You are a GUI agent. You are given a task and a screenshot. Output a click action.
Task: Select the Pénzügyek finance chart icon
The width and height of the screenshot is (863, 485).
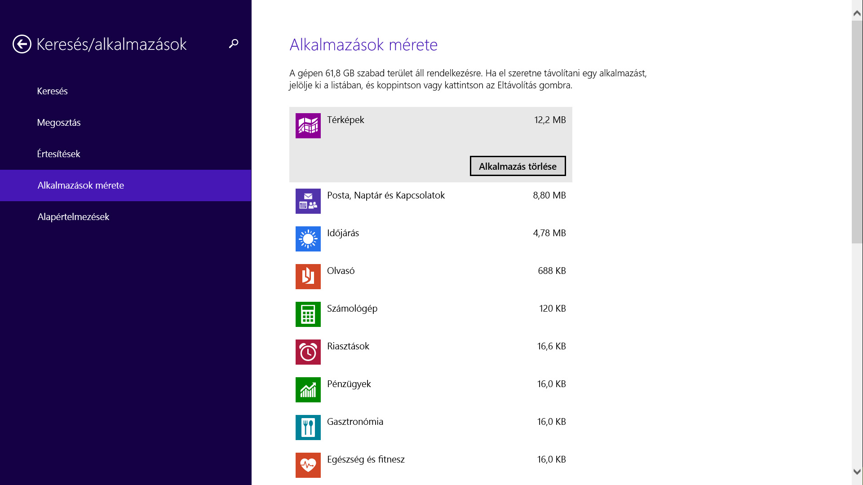pyautogui.click(x=308, y=390)
